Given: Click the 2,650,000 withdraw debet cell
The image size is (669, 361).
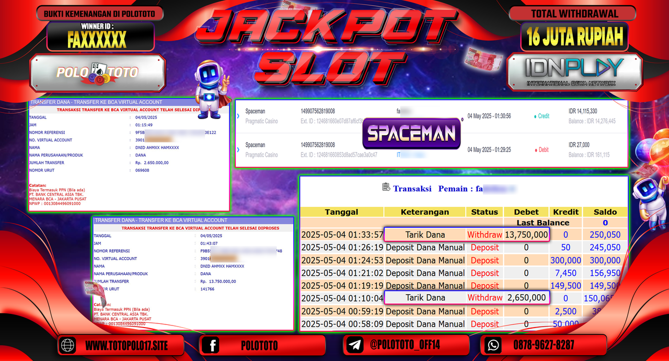Looking at the screenshot, I should point(526,298).
